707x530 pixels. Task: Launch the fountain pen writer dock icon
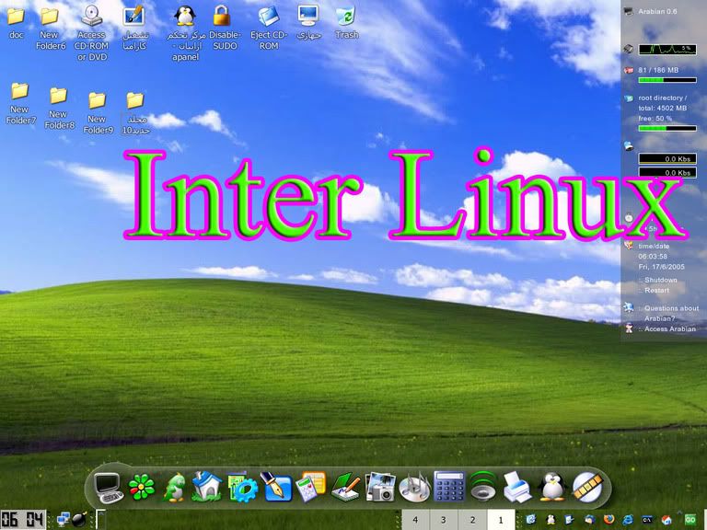pyautogui.click(x=276, y=487)
